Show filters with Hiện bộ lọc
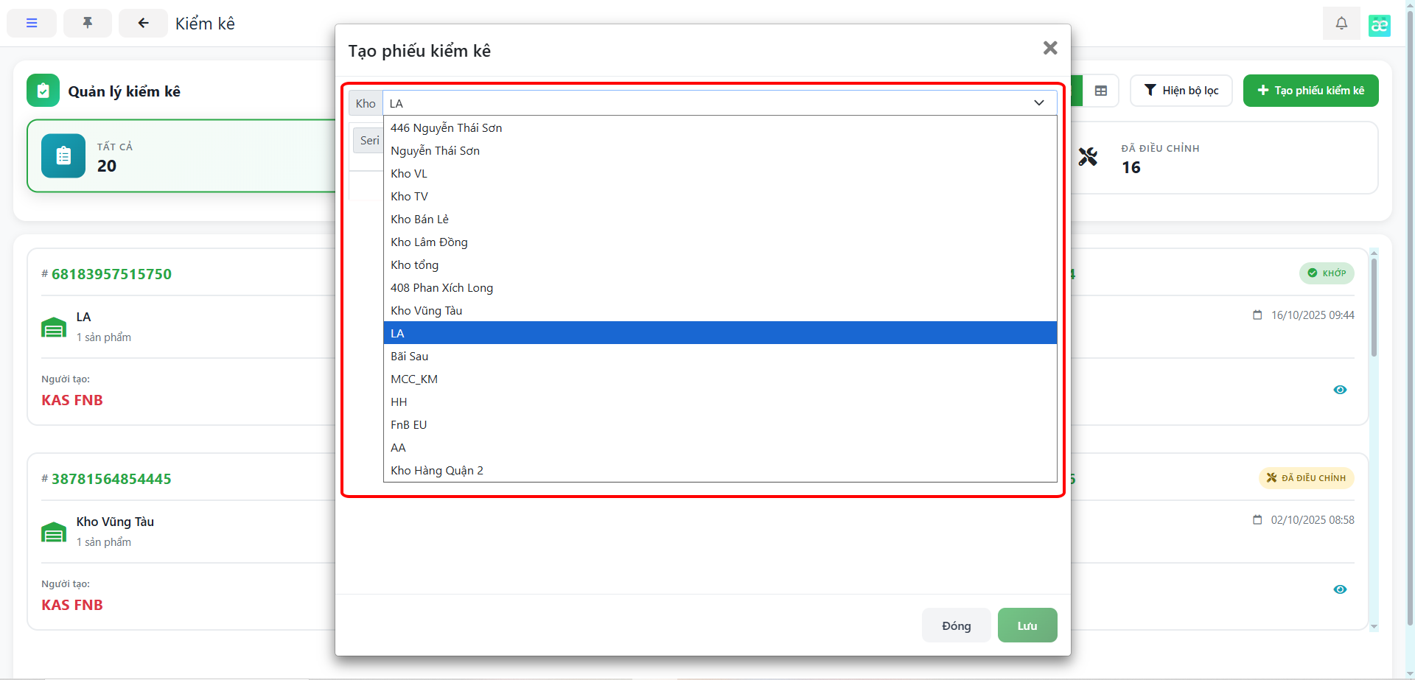This screenshot has width=1415, height=680. 1181,91
